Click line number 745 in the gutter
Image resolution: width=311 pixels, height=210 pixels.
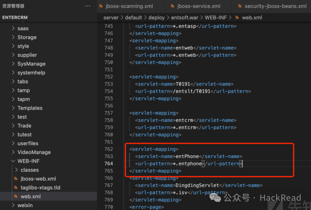[x=109, y=26]
